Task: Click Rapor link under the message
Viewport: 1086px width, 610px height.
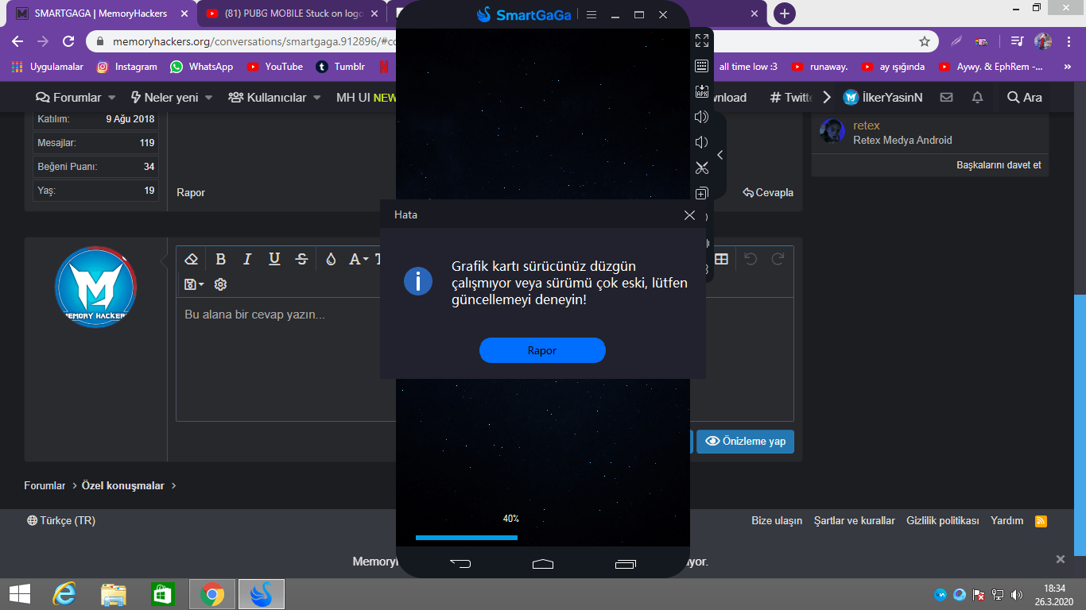Action: 191,192
